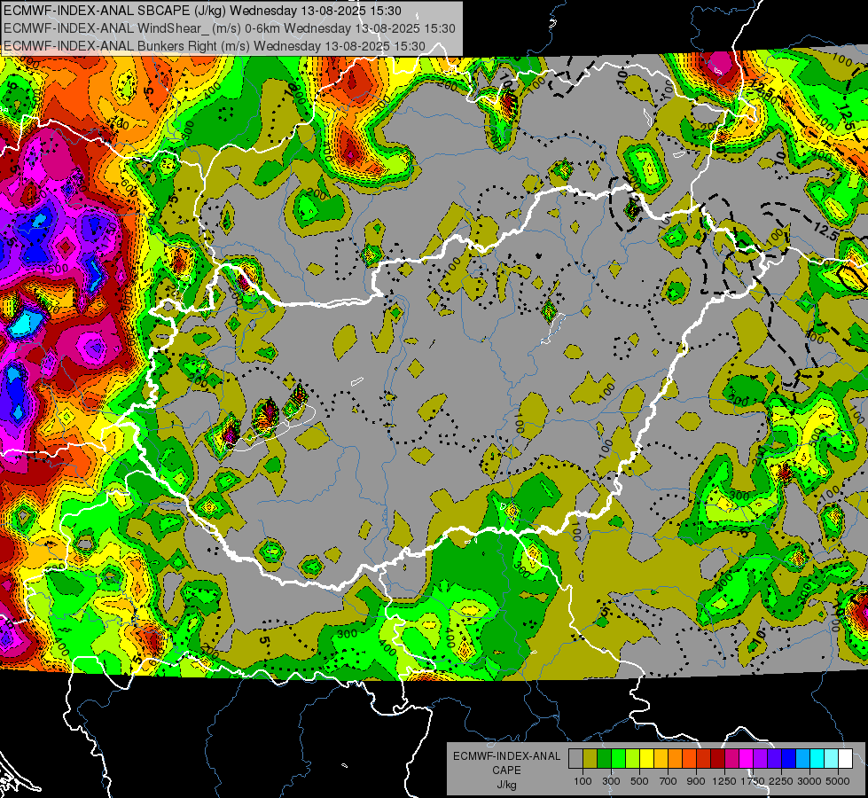Image resolution: width=868 pixels, height=798 pixels.
Task: Click the WindShear 0-6km title line
Action: point(229,28)
